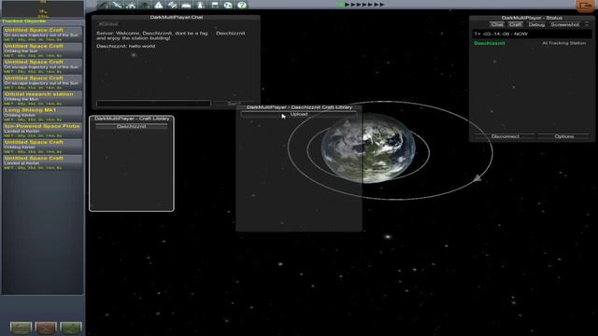Toggle the Flags filter icon
Viewport: 598px width, 336px height.
(214, 5)
